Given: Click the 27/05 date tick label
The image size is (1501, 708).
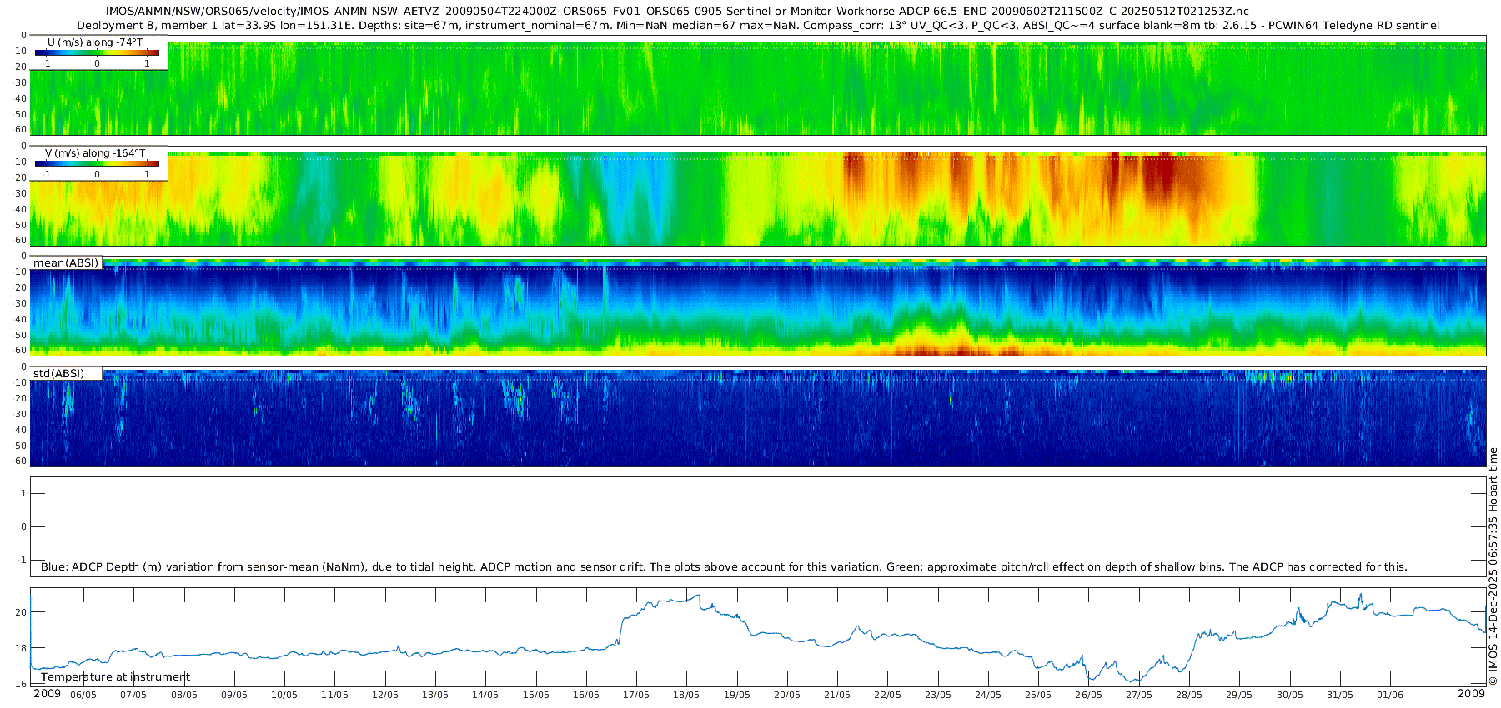Looking at the screenshot, I should click(x=1139, y=695).
